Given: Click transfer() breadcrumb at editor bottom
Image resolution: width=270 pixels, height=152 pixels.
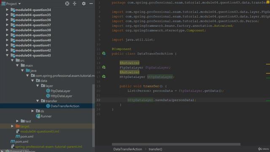Looking at the screenshot, I should click(155, 149).
